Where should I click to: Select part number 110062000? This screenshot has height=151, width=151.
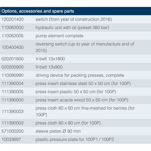pyautogui.click(x=13, y=27)
